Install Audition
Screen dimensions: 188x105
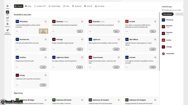(x=43, y=67)
